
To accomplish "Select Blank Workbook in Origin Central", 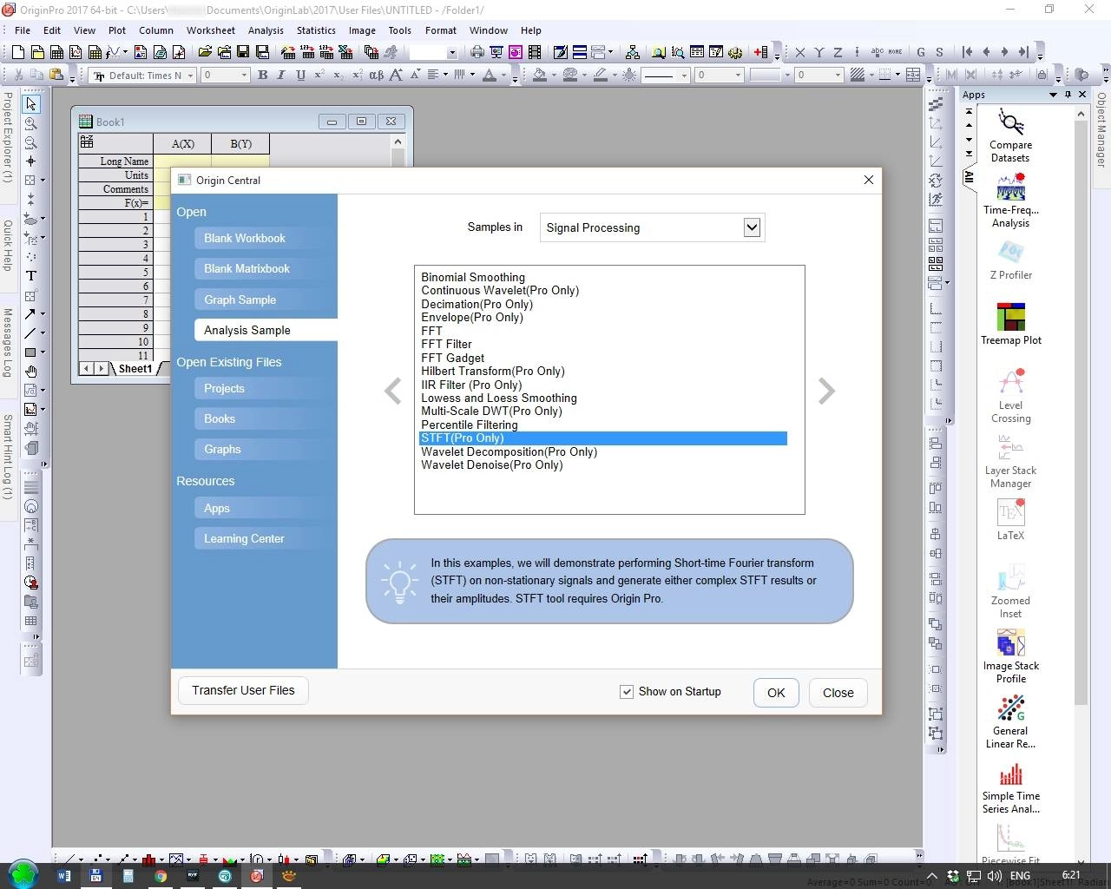I will pos(245,238).
